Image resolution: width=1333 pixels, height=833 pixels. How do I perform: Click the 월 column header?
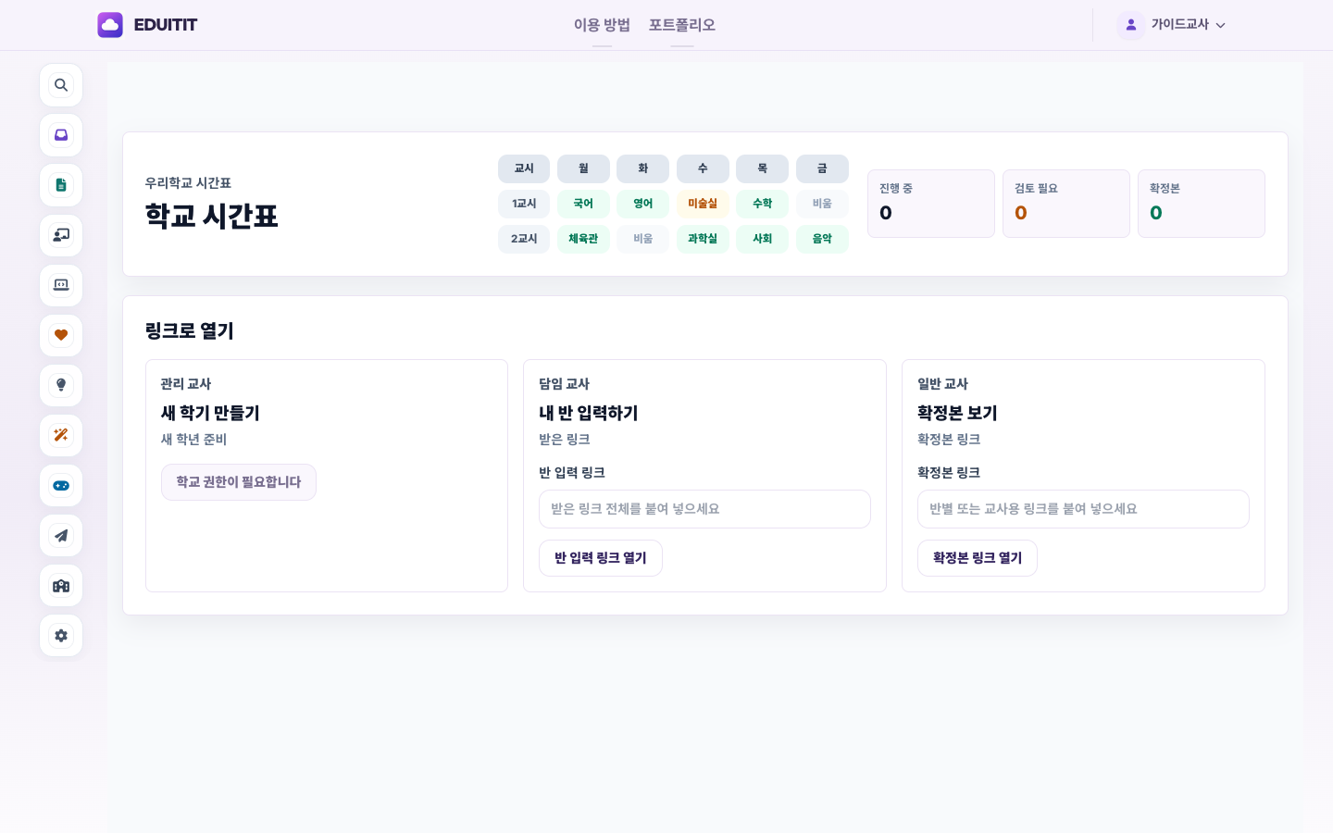click(x=583, y=168)
